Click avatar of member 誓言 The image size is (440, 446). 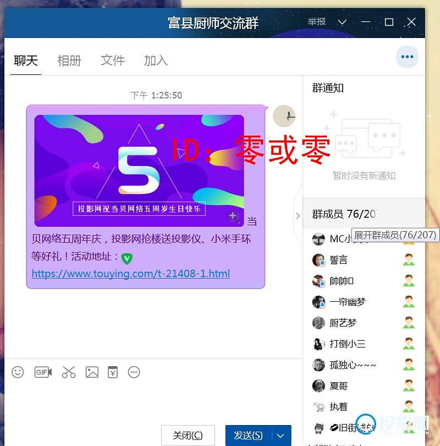318,260
